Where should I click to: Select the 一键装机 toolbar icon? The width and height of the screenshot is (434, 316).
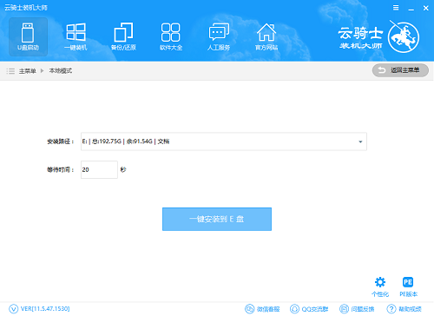[76, 36]
